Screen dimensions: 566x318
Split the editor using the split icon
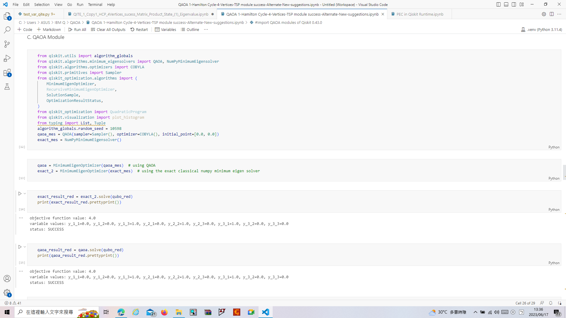(x=552, y=14)
